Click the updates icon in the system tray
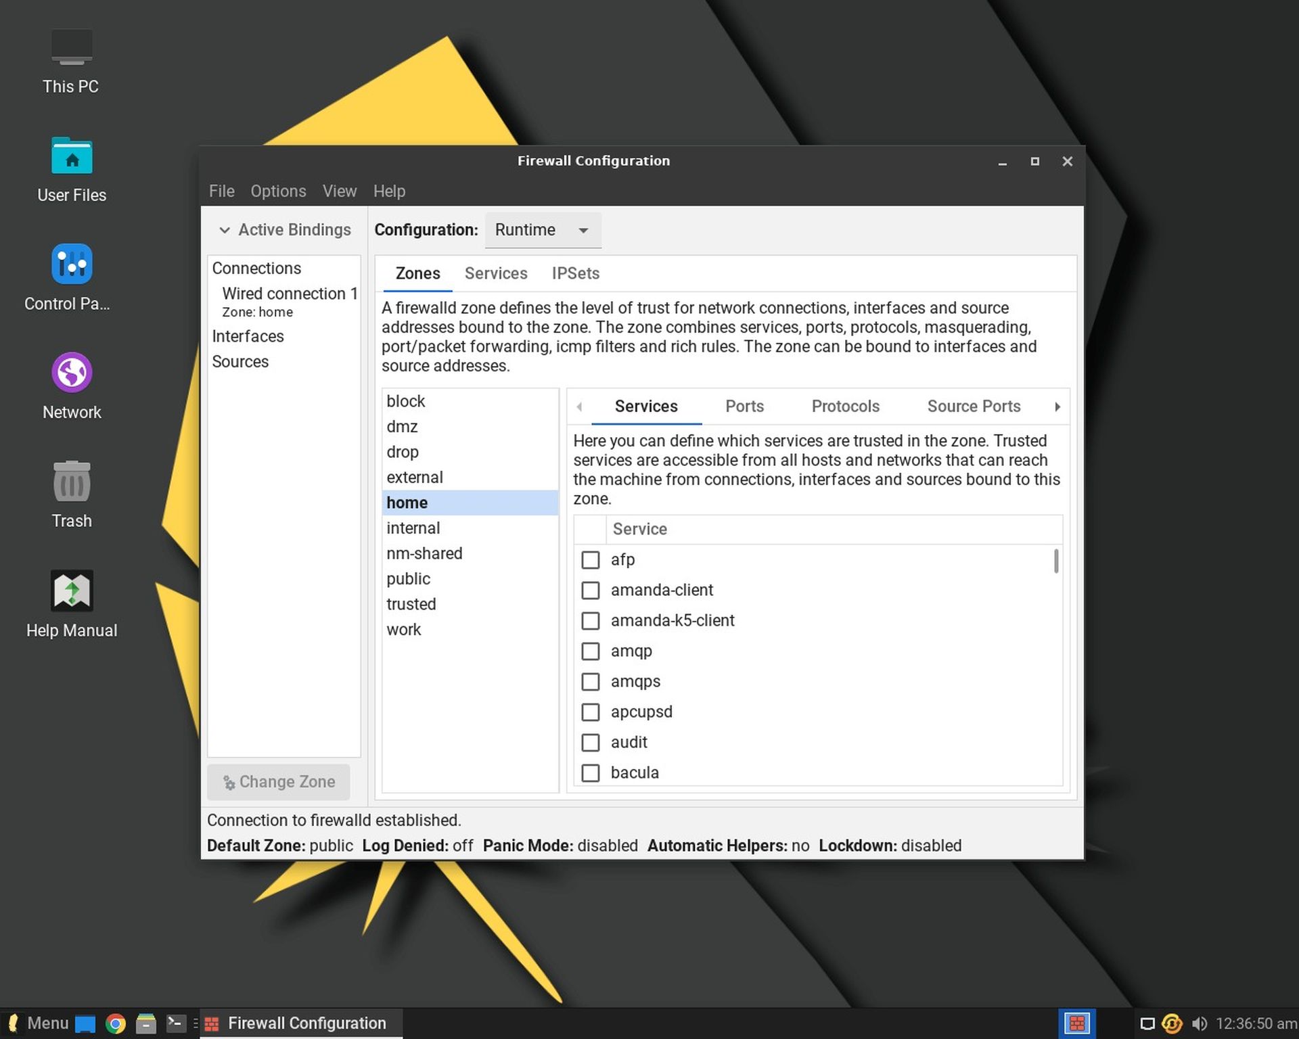This screenshot has height=1039, width=1299. [1172, 1023]
